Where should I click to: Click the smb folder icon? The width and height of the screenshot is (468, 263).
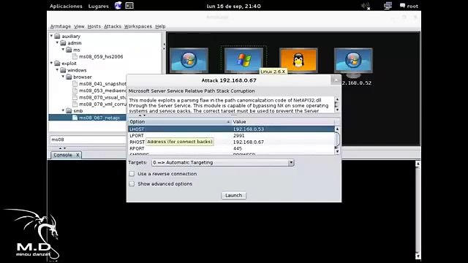69,110
